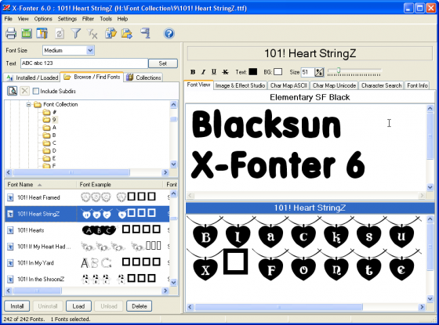Click the Install button

(x=17, y=306)
